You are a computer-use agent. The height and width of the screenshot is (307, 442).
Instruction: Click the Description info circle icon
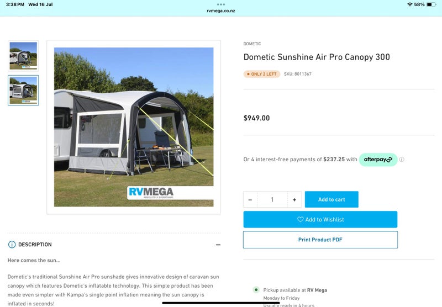point(12,245)
